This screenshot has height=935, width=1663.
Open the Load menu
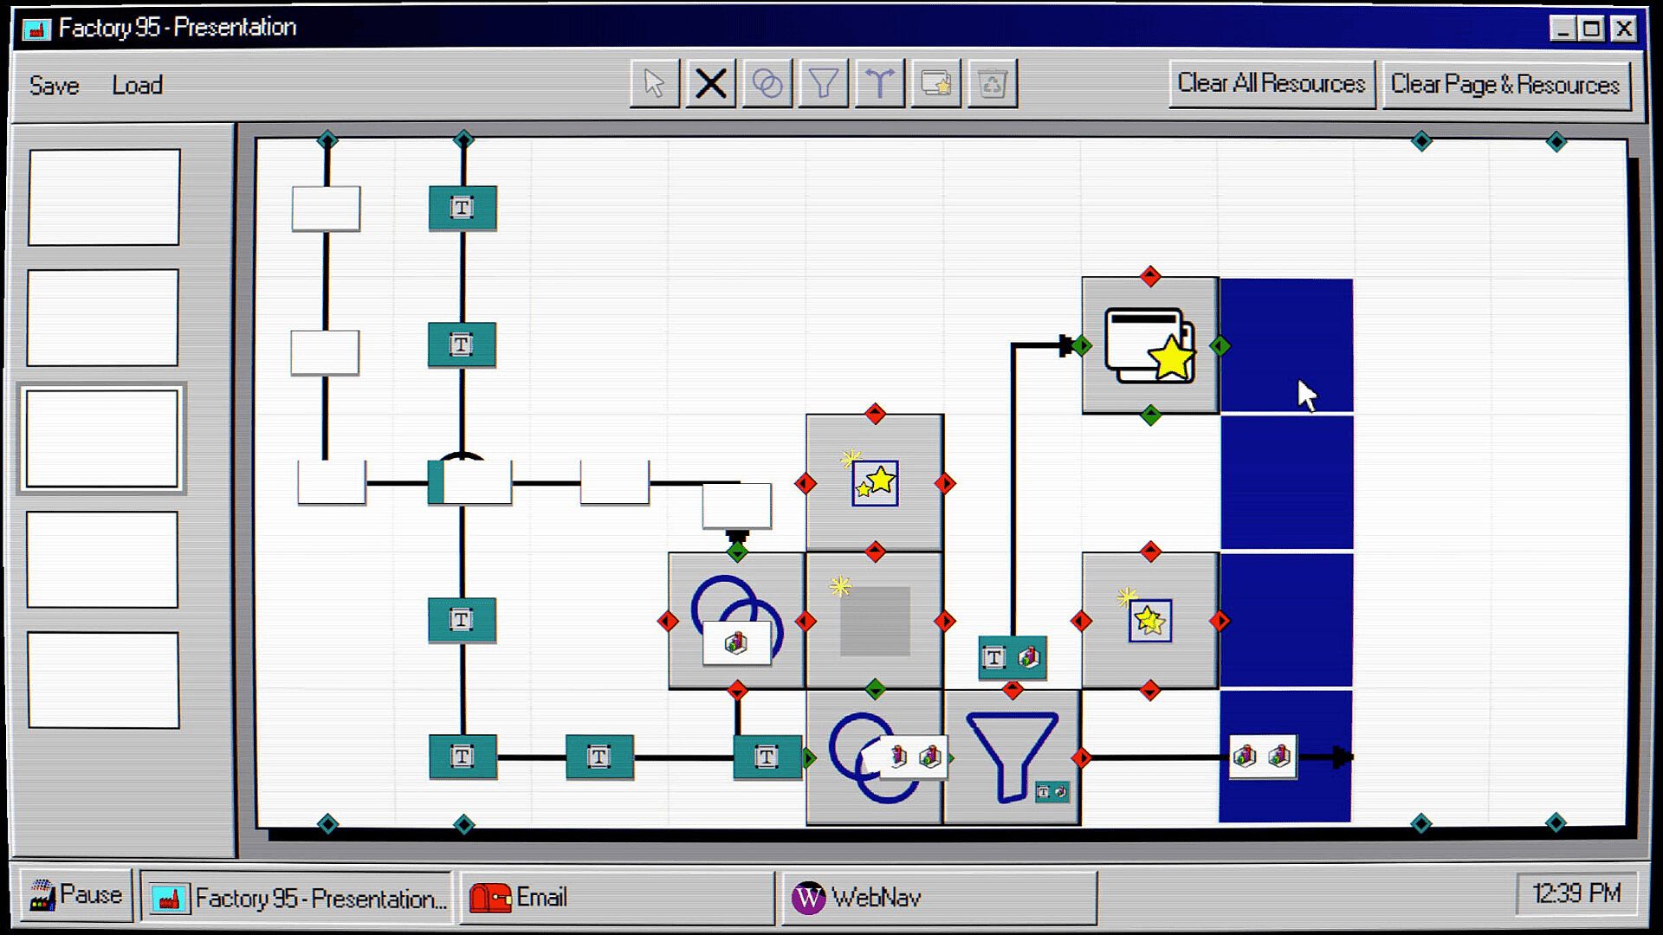point(137,86)
